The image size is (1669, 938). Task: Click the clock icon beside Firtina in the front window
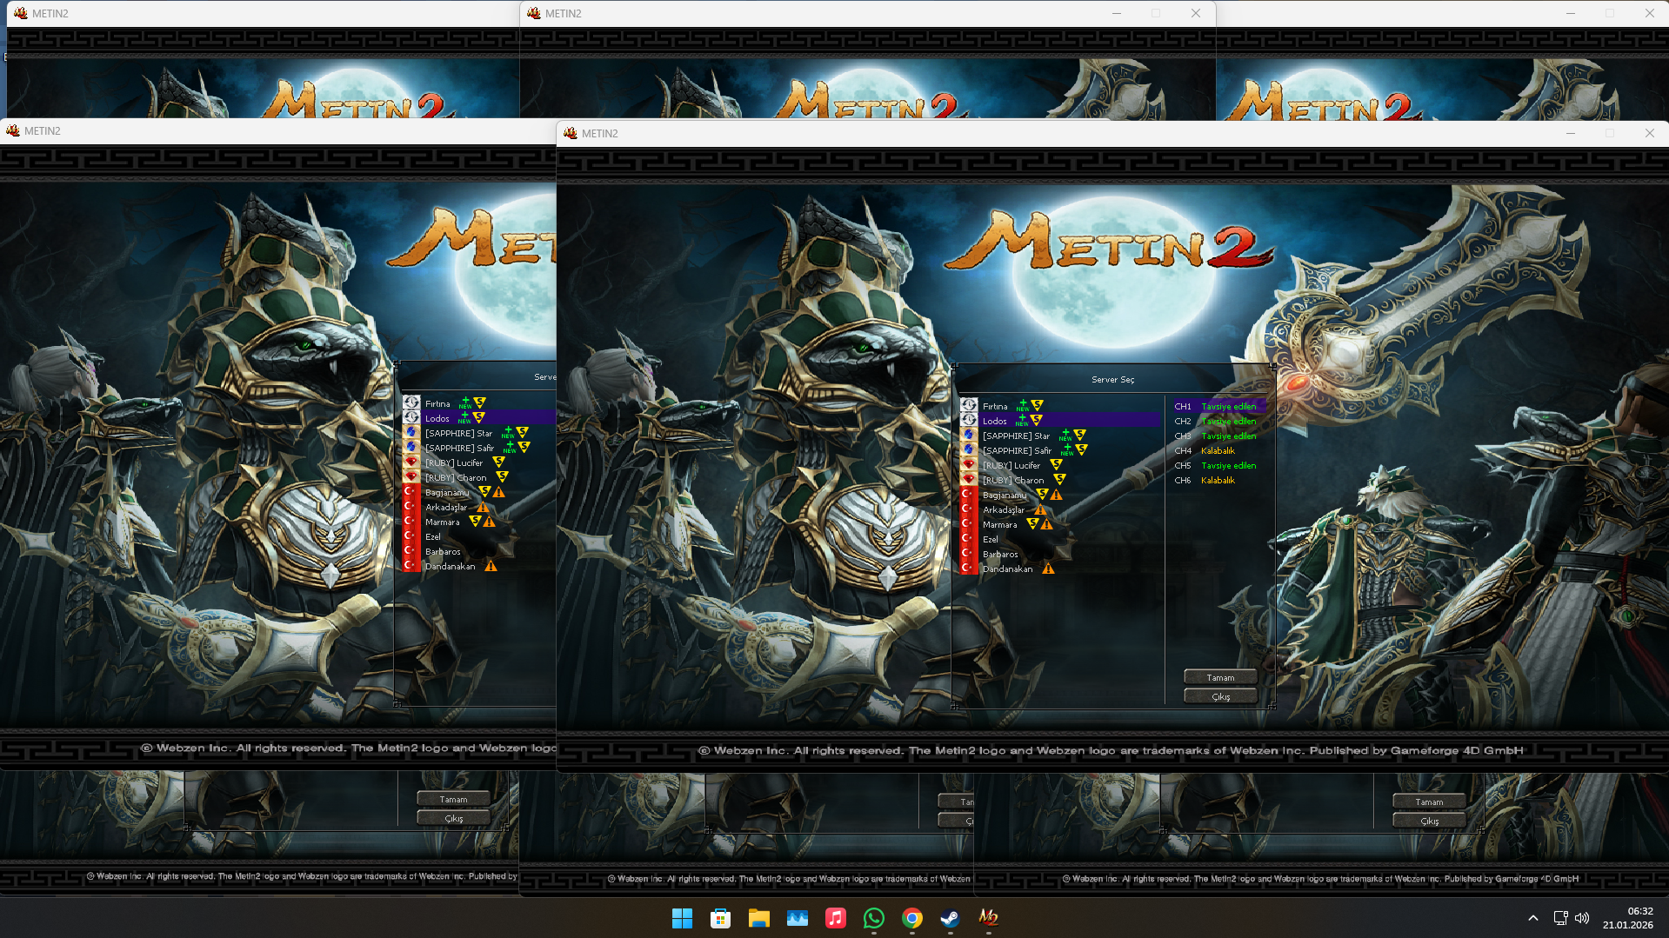(x=969, y=406)
